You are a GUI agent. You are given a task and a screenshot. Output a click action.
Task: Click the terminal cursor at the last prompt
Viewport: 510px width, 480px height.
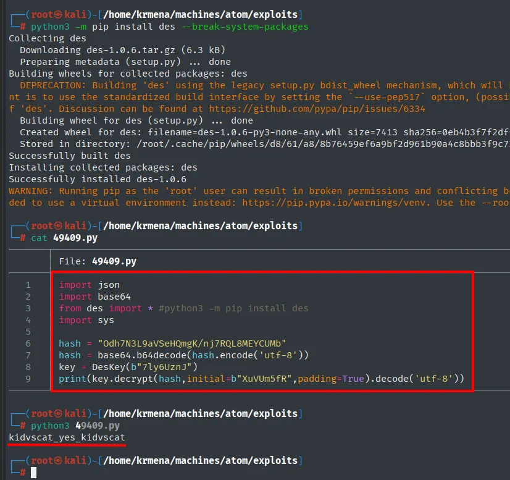pos(33,473)
